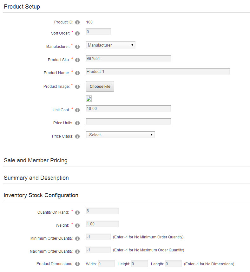Image resolution: width=250 pixels, height=272 pixels.
Task: Click the info icon beside Product ID
Action: pos(77,23)
